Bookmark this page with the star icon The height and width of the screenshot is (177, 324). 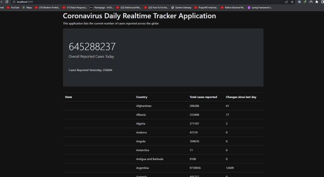point(292,2)
